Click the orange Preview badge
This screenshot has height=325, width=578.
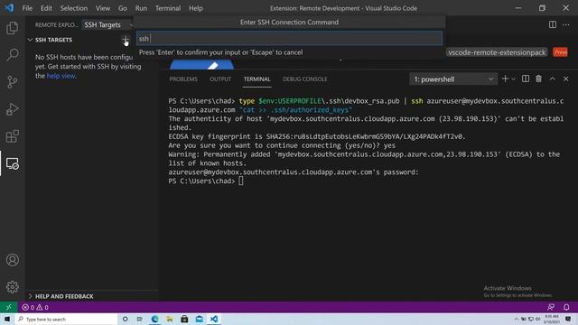click(560, 52)
